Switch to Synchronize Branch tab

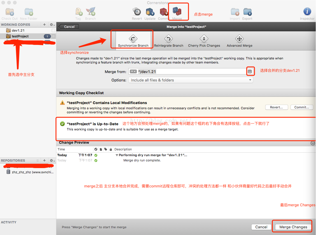point(133,41)
